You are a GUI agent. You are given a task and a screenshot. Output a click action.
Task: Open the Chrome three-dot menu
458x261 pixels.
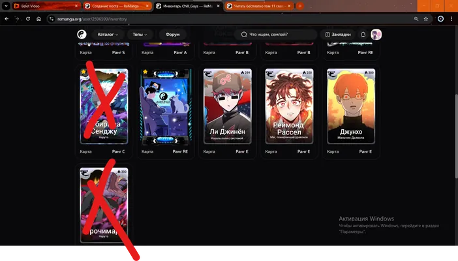pos(451,19)
